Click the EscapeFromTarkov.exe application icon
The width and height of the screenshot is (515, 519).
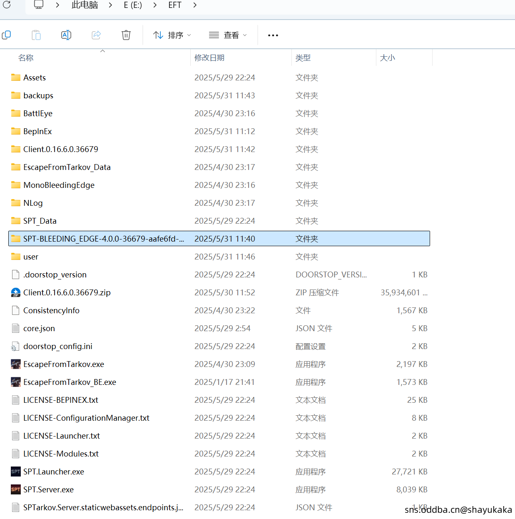tap(16, 364)
